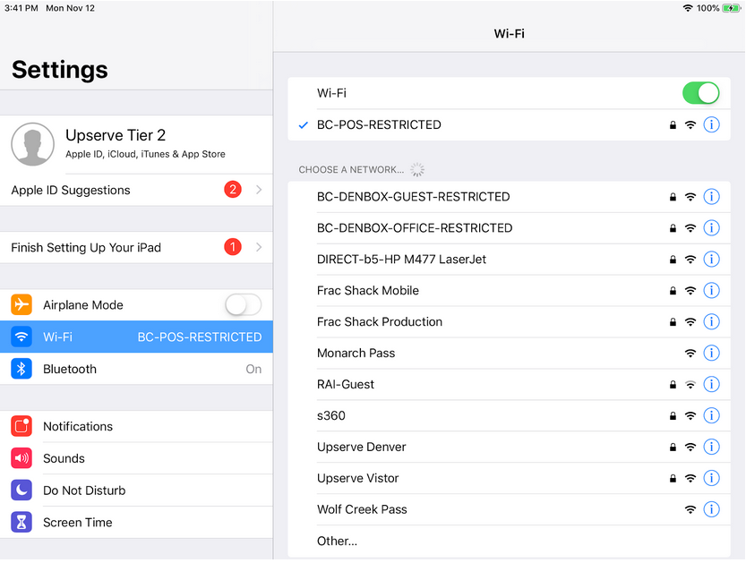Screen dimensions: 746x563
Task: Select Other... to join a hidden network
Action: (x=337, y=541)
